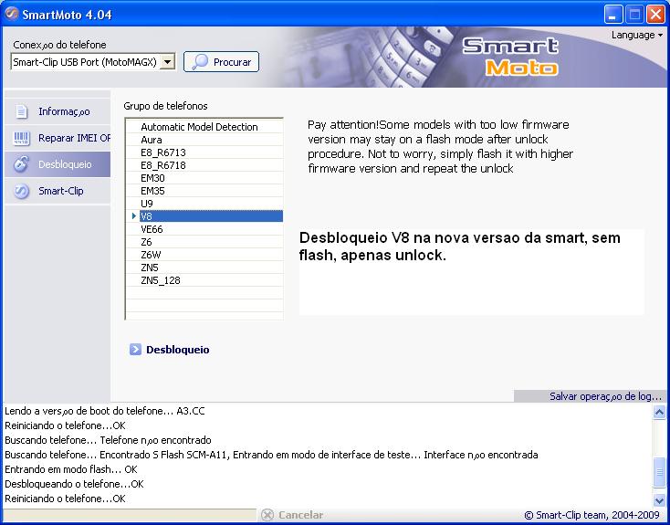The image size is (670, 525).
Task: Switch to the Desbloqueio tab
Action: (x=58, y=164)
